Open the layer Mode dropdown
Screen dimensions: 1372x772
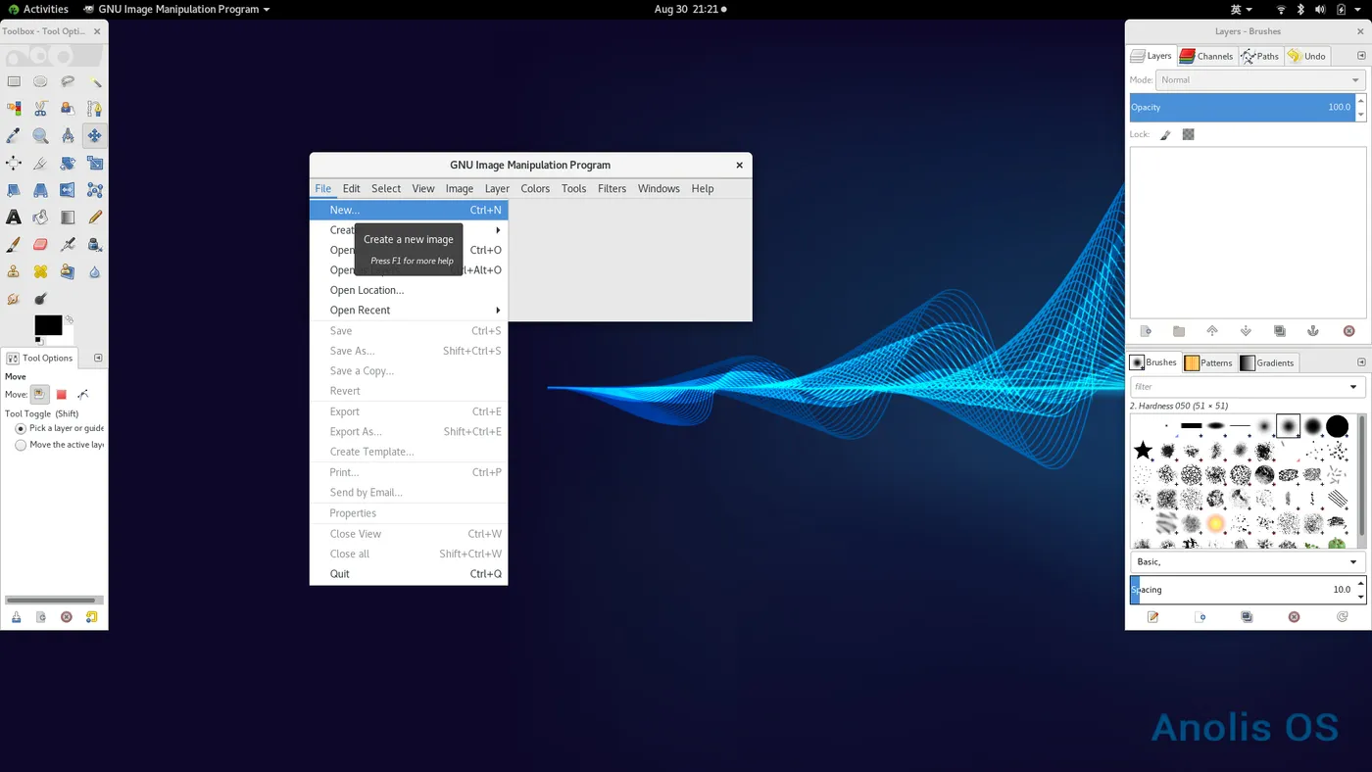click(x=1260, y=80)
